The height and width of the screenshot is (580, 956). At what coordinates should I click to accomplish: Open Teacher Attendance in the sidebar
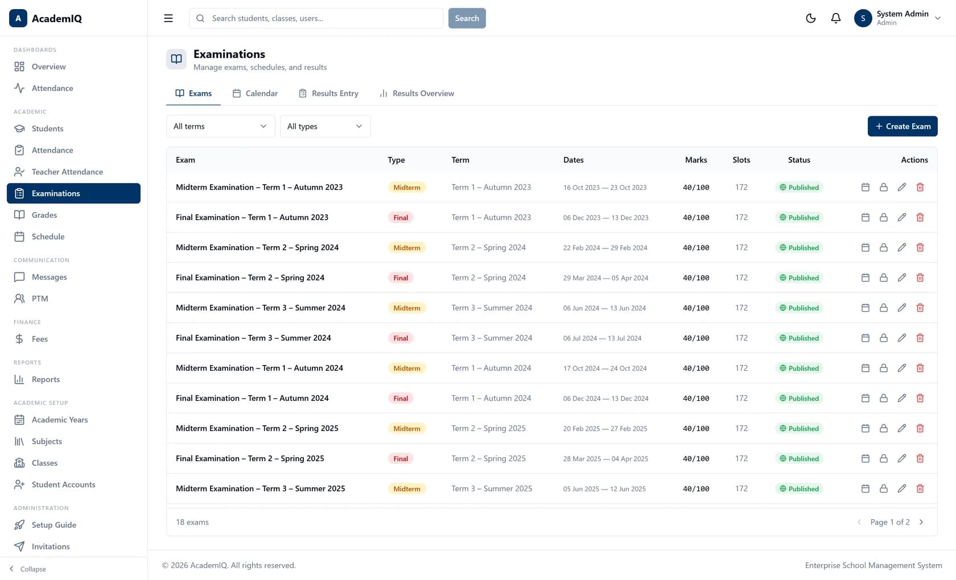point(73,172)
